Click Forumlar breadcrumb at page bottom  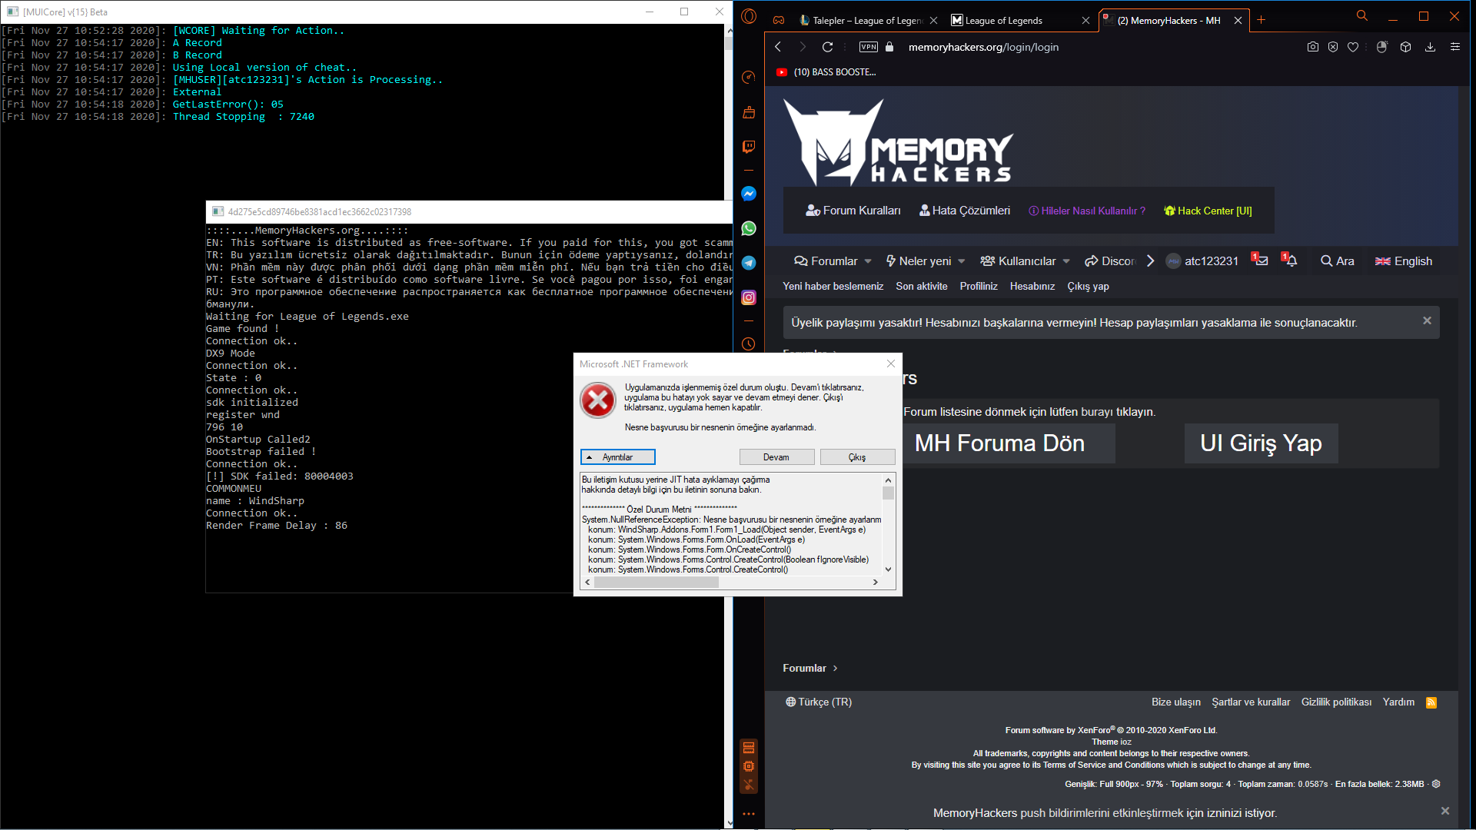pyautogui.click(x=804, y=668)
